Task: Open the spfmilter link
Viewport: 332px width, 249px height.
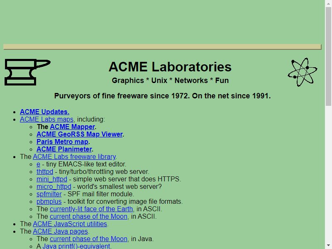Action: click(49, 194)
